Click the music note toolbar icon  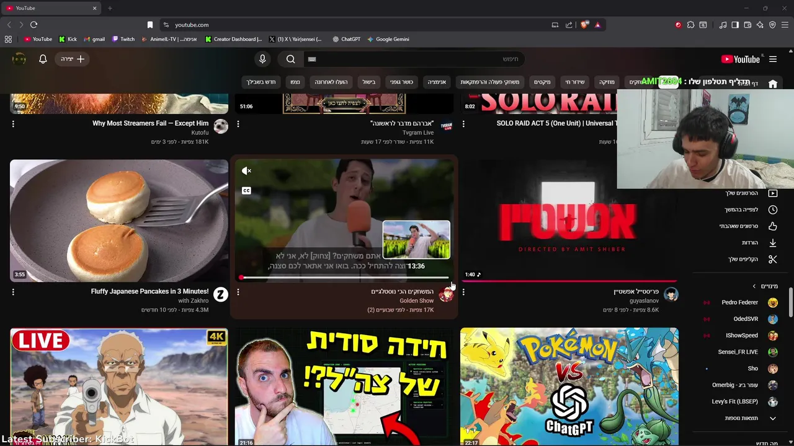click(x=723, y=25)
